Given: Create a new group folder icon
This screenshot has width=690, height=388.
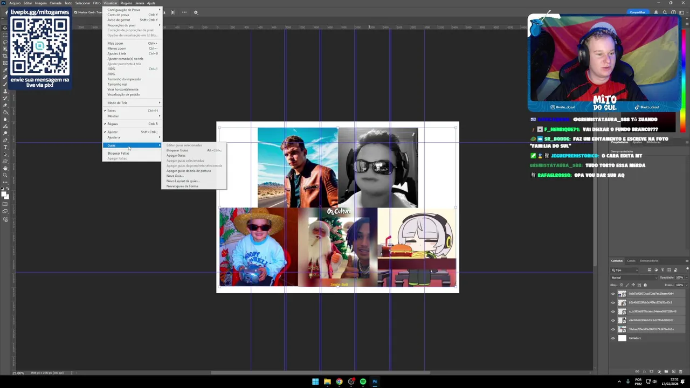Looking at the screenshot, I should (666, 371).
